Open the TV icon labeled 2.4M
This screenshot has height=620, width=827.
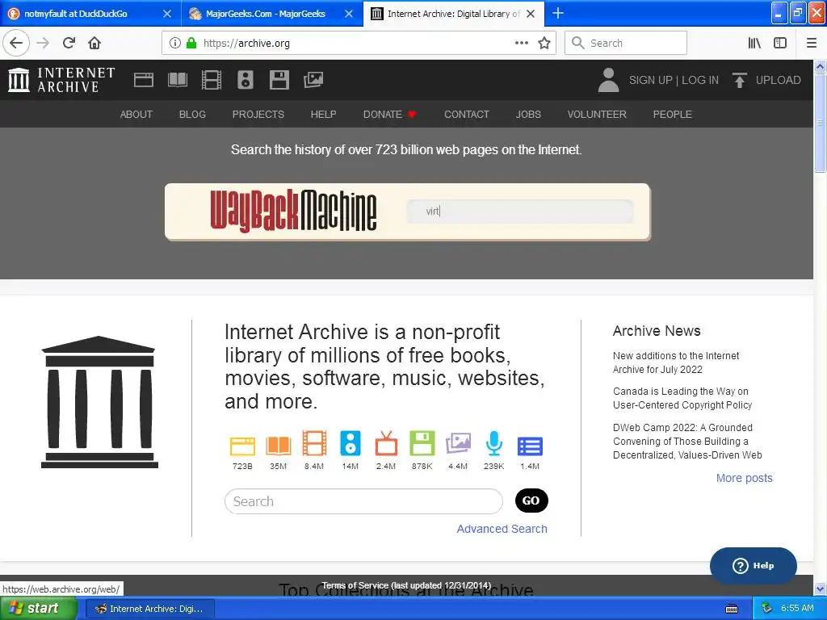386,443
